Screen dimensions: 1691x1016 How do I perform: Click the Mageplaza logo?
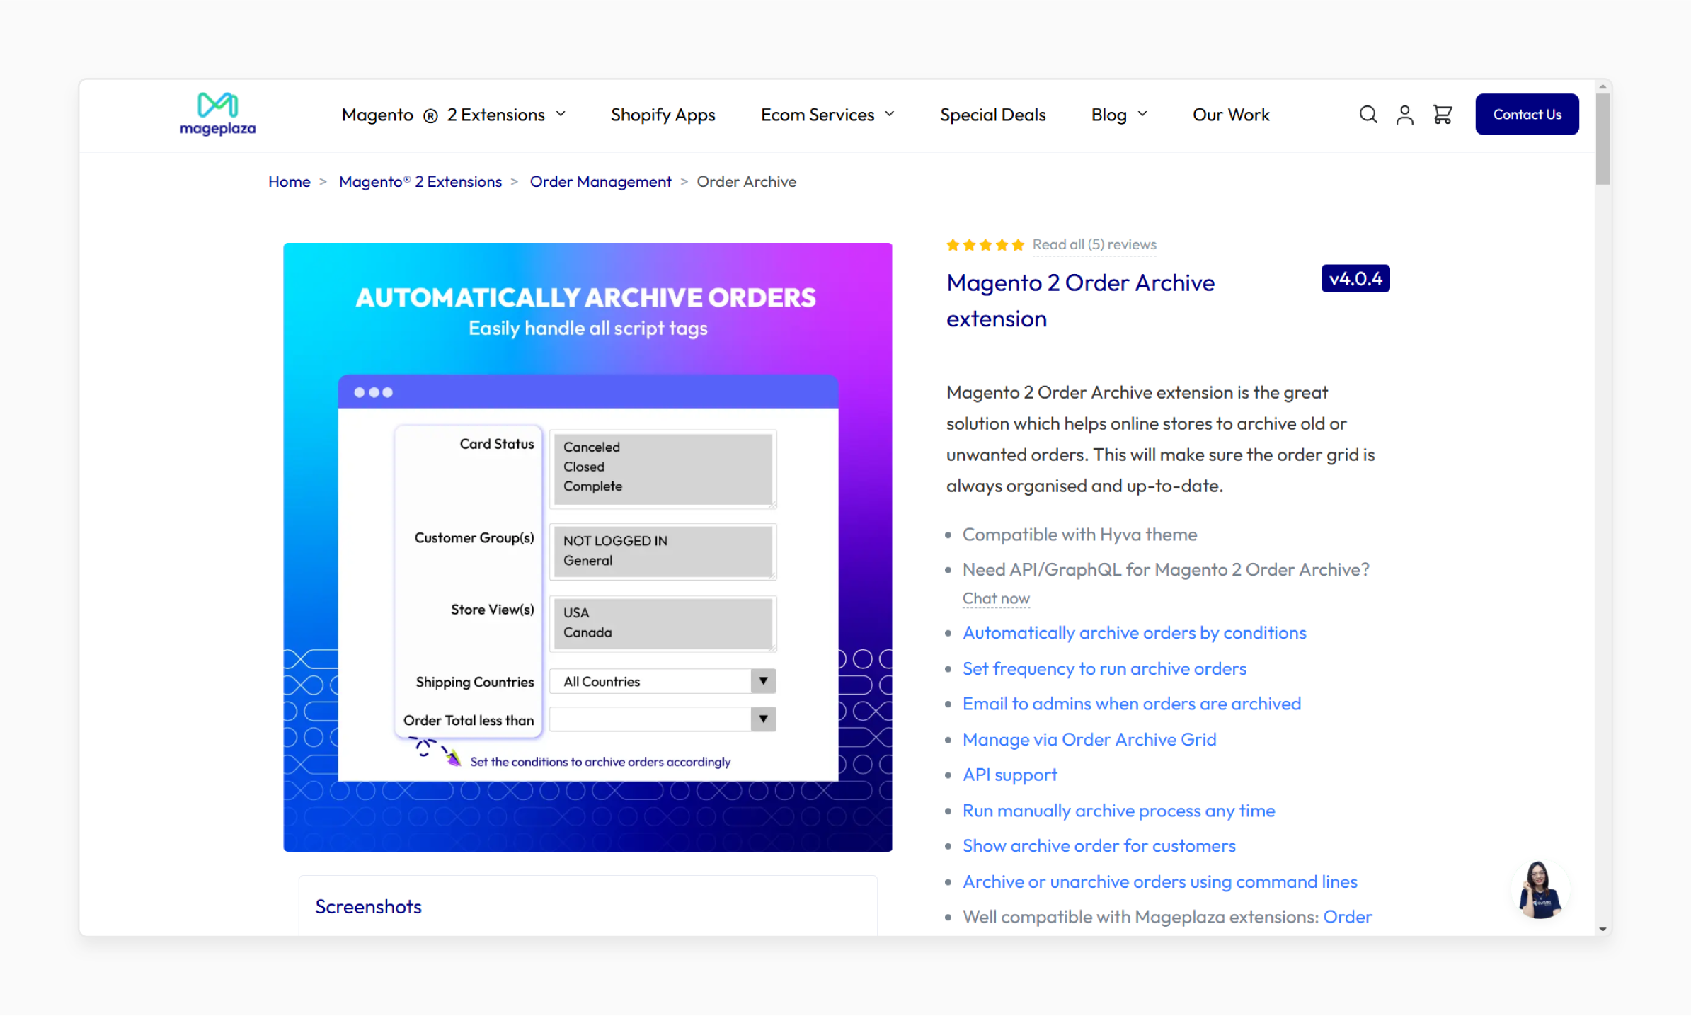[217, 113]
